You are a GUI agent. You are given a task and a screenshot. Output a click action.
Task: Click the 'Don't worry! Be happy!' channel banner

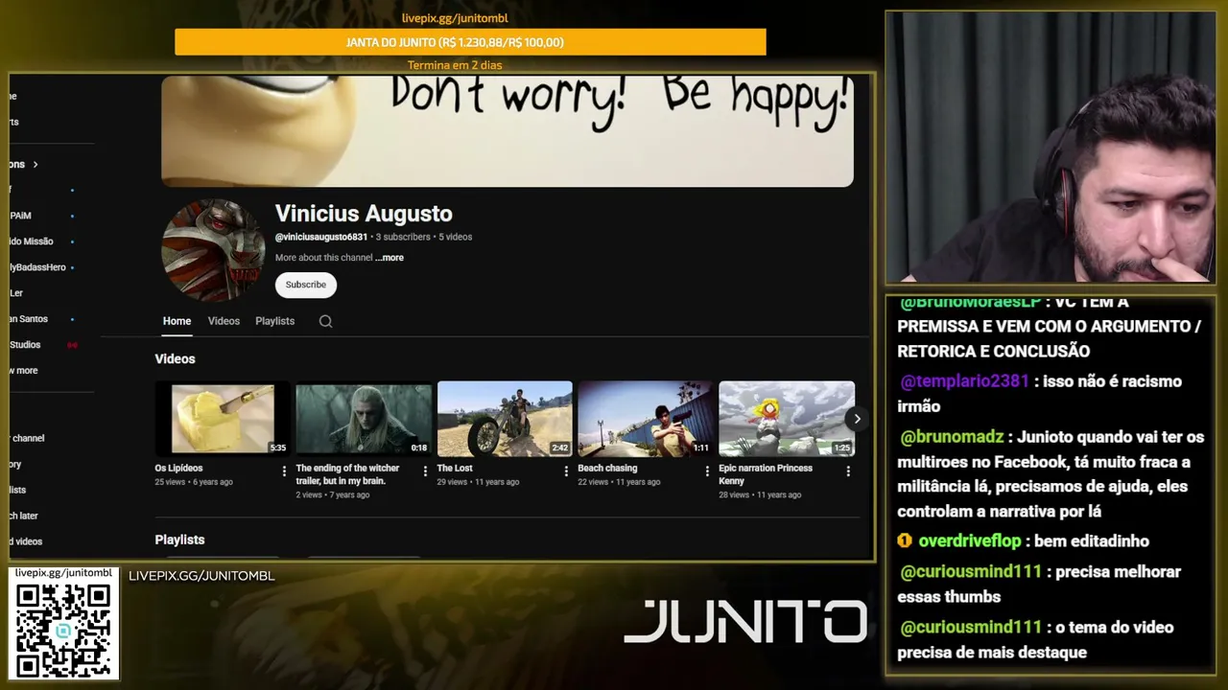(508, 131)
